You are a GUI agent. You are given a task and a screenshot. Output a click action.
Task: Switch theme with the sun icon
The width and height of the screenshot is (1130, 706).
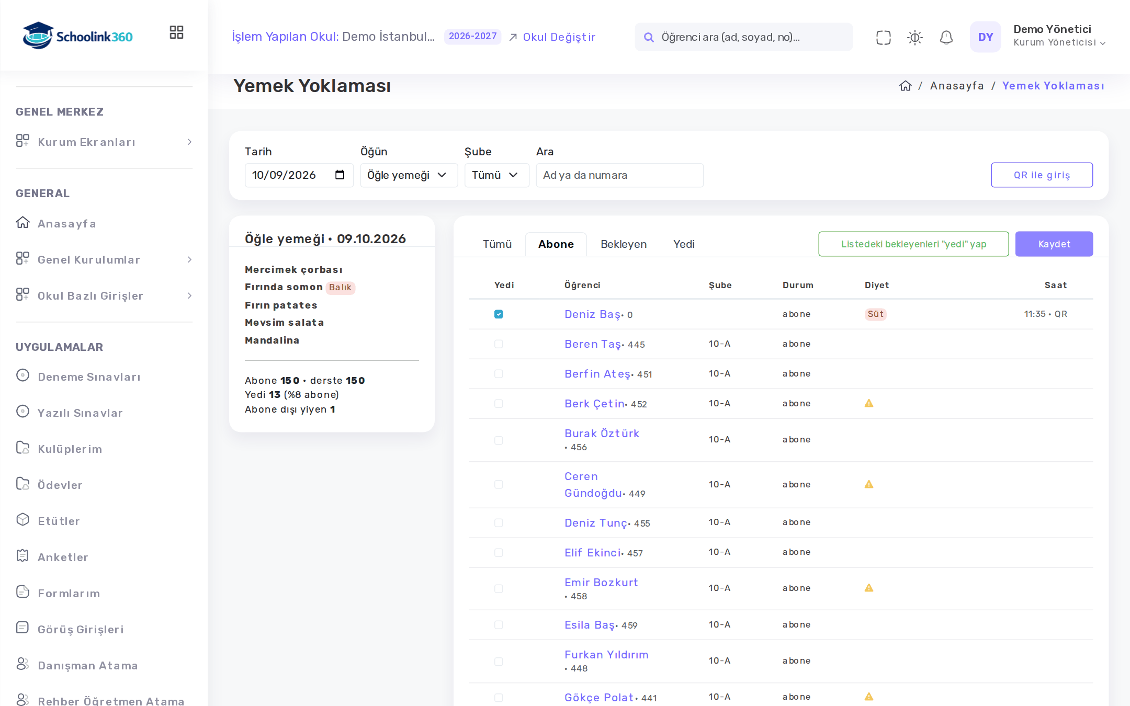point(914,37)
